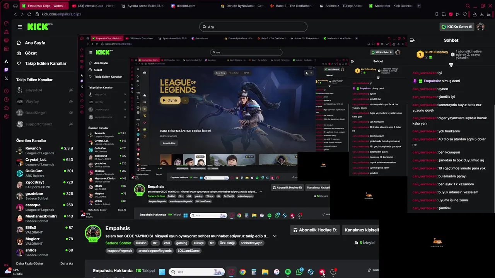Switch to discord.com tab

point(192,6)
